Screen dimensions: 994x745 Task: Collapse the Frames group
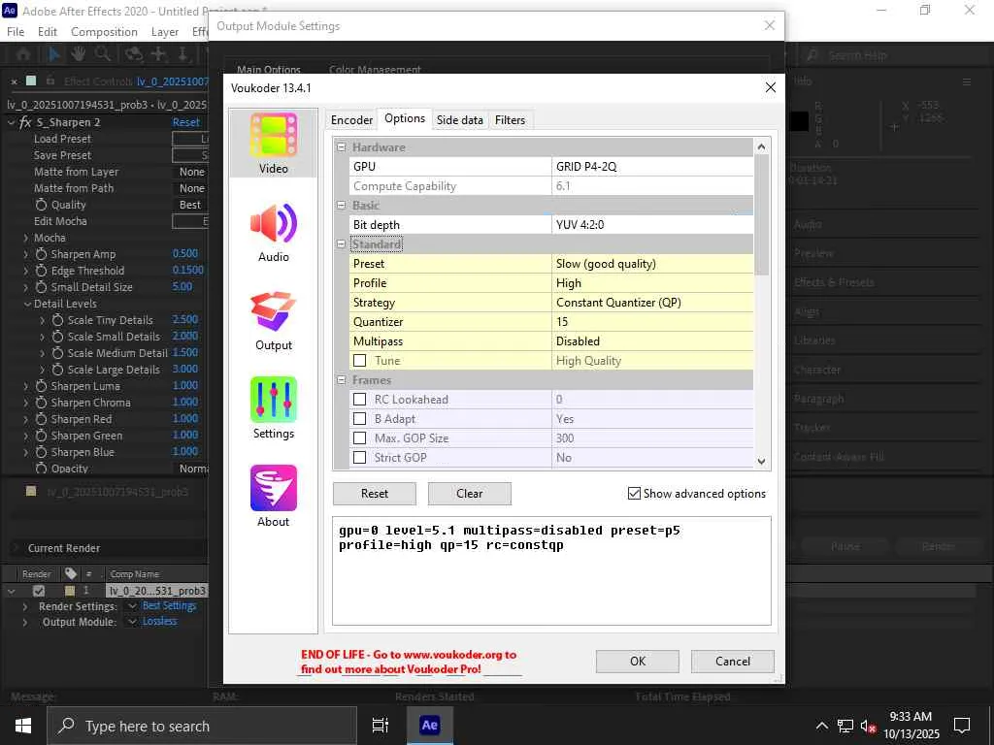pos(341,380)
